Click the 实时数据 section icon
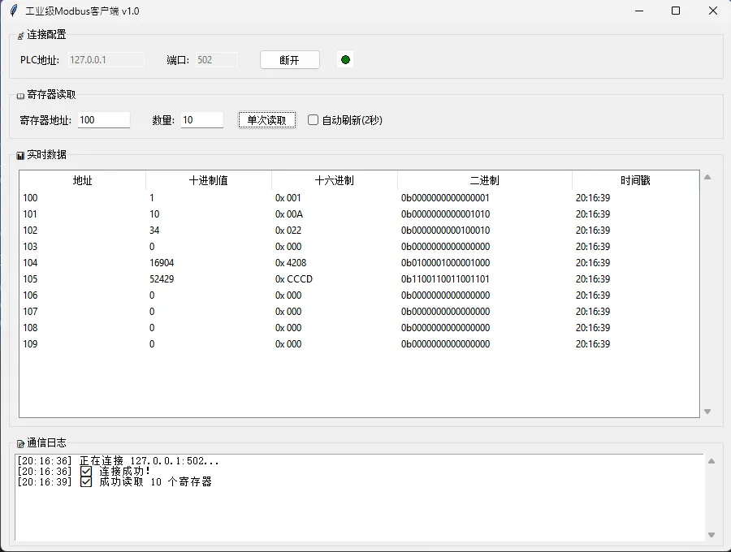The width and height of the screenshot is (731, 552). tap(20, 156)
